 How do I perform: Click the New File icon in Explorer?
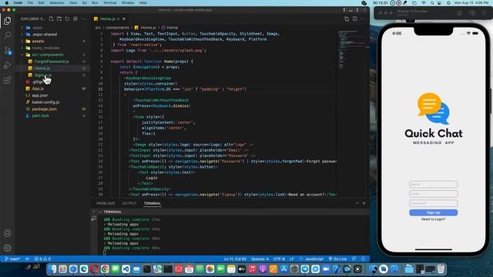[52, 18]
